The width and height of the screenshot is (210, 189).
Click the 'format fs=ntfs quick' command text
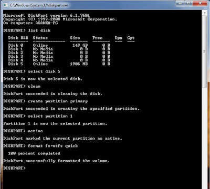pos(53,146)
